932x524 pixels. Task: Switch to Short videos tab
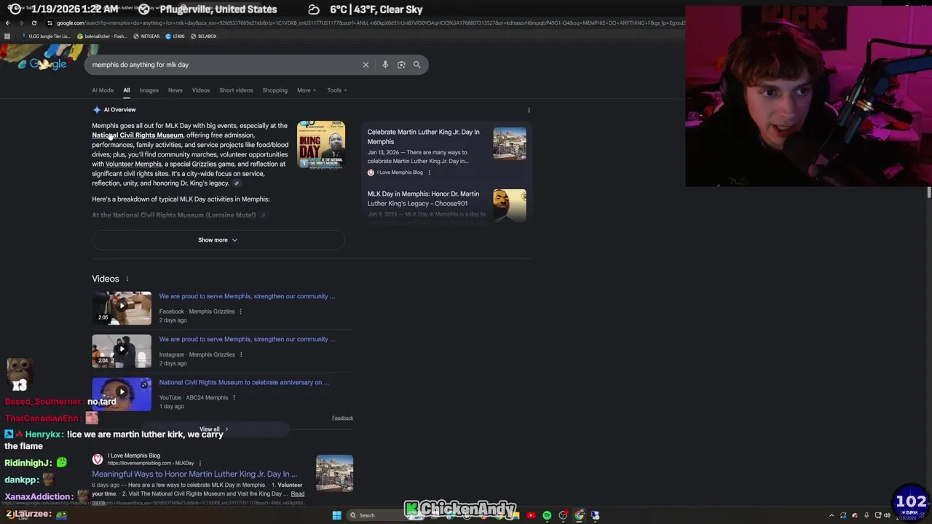coord(236,90)
